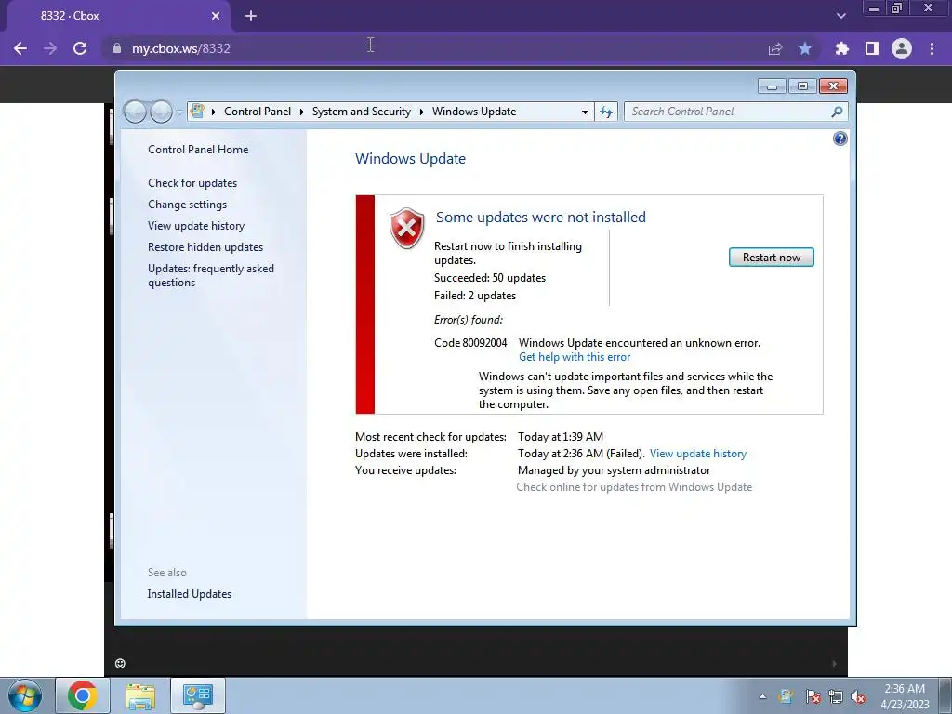Click the Windows Update tray icon

point(787,696)
